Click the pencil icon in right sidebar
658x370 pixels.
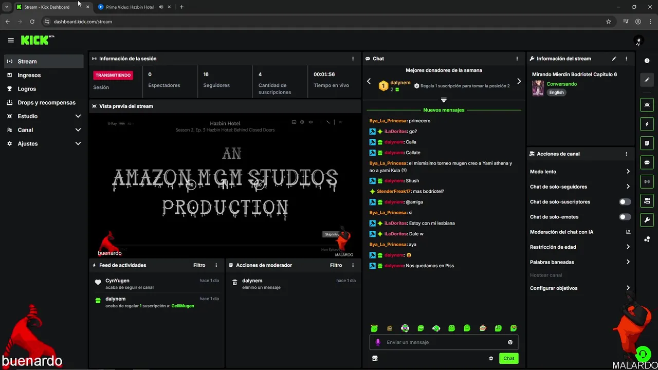tap(647, 80)
